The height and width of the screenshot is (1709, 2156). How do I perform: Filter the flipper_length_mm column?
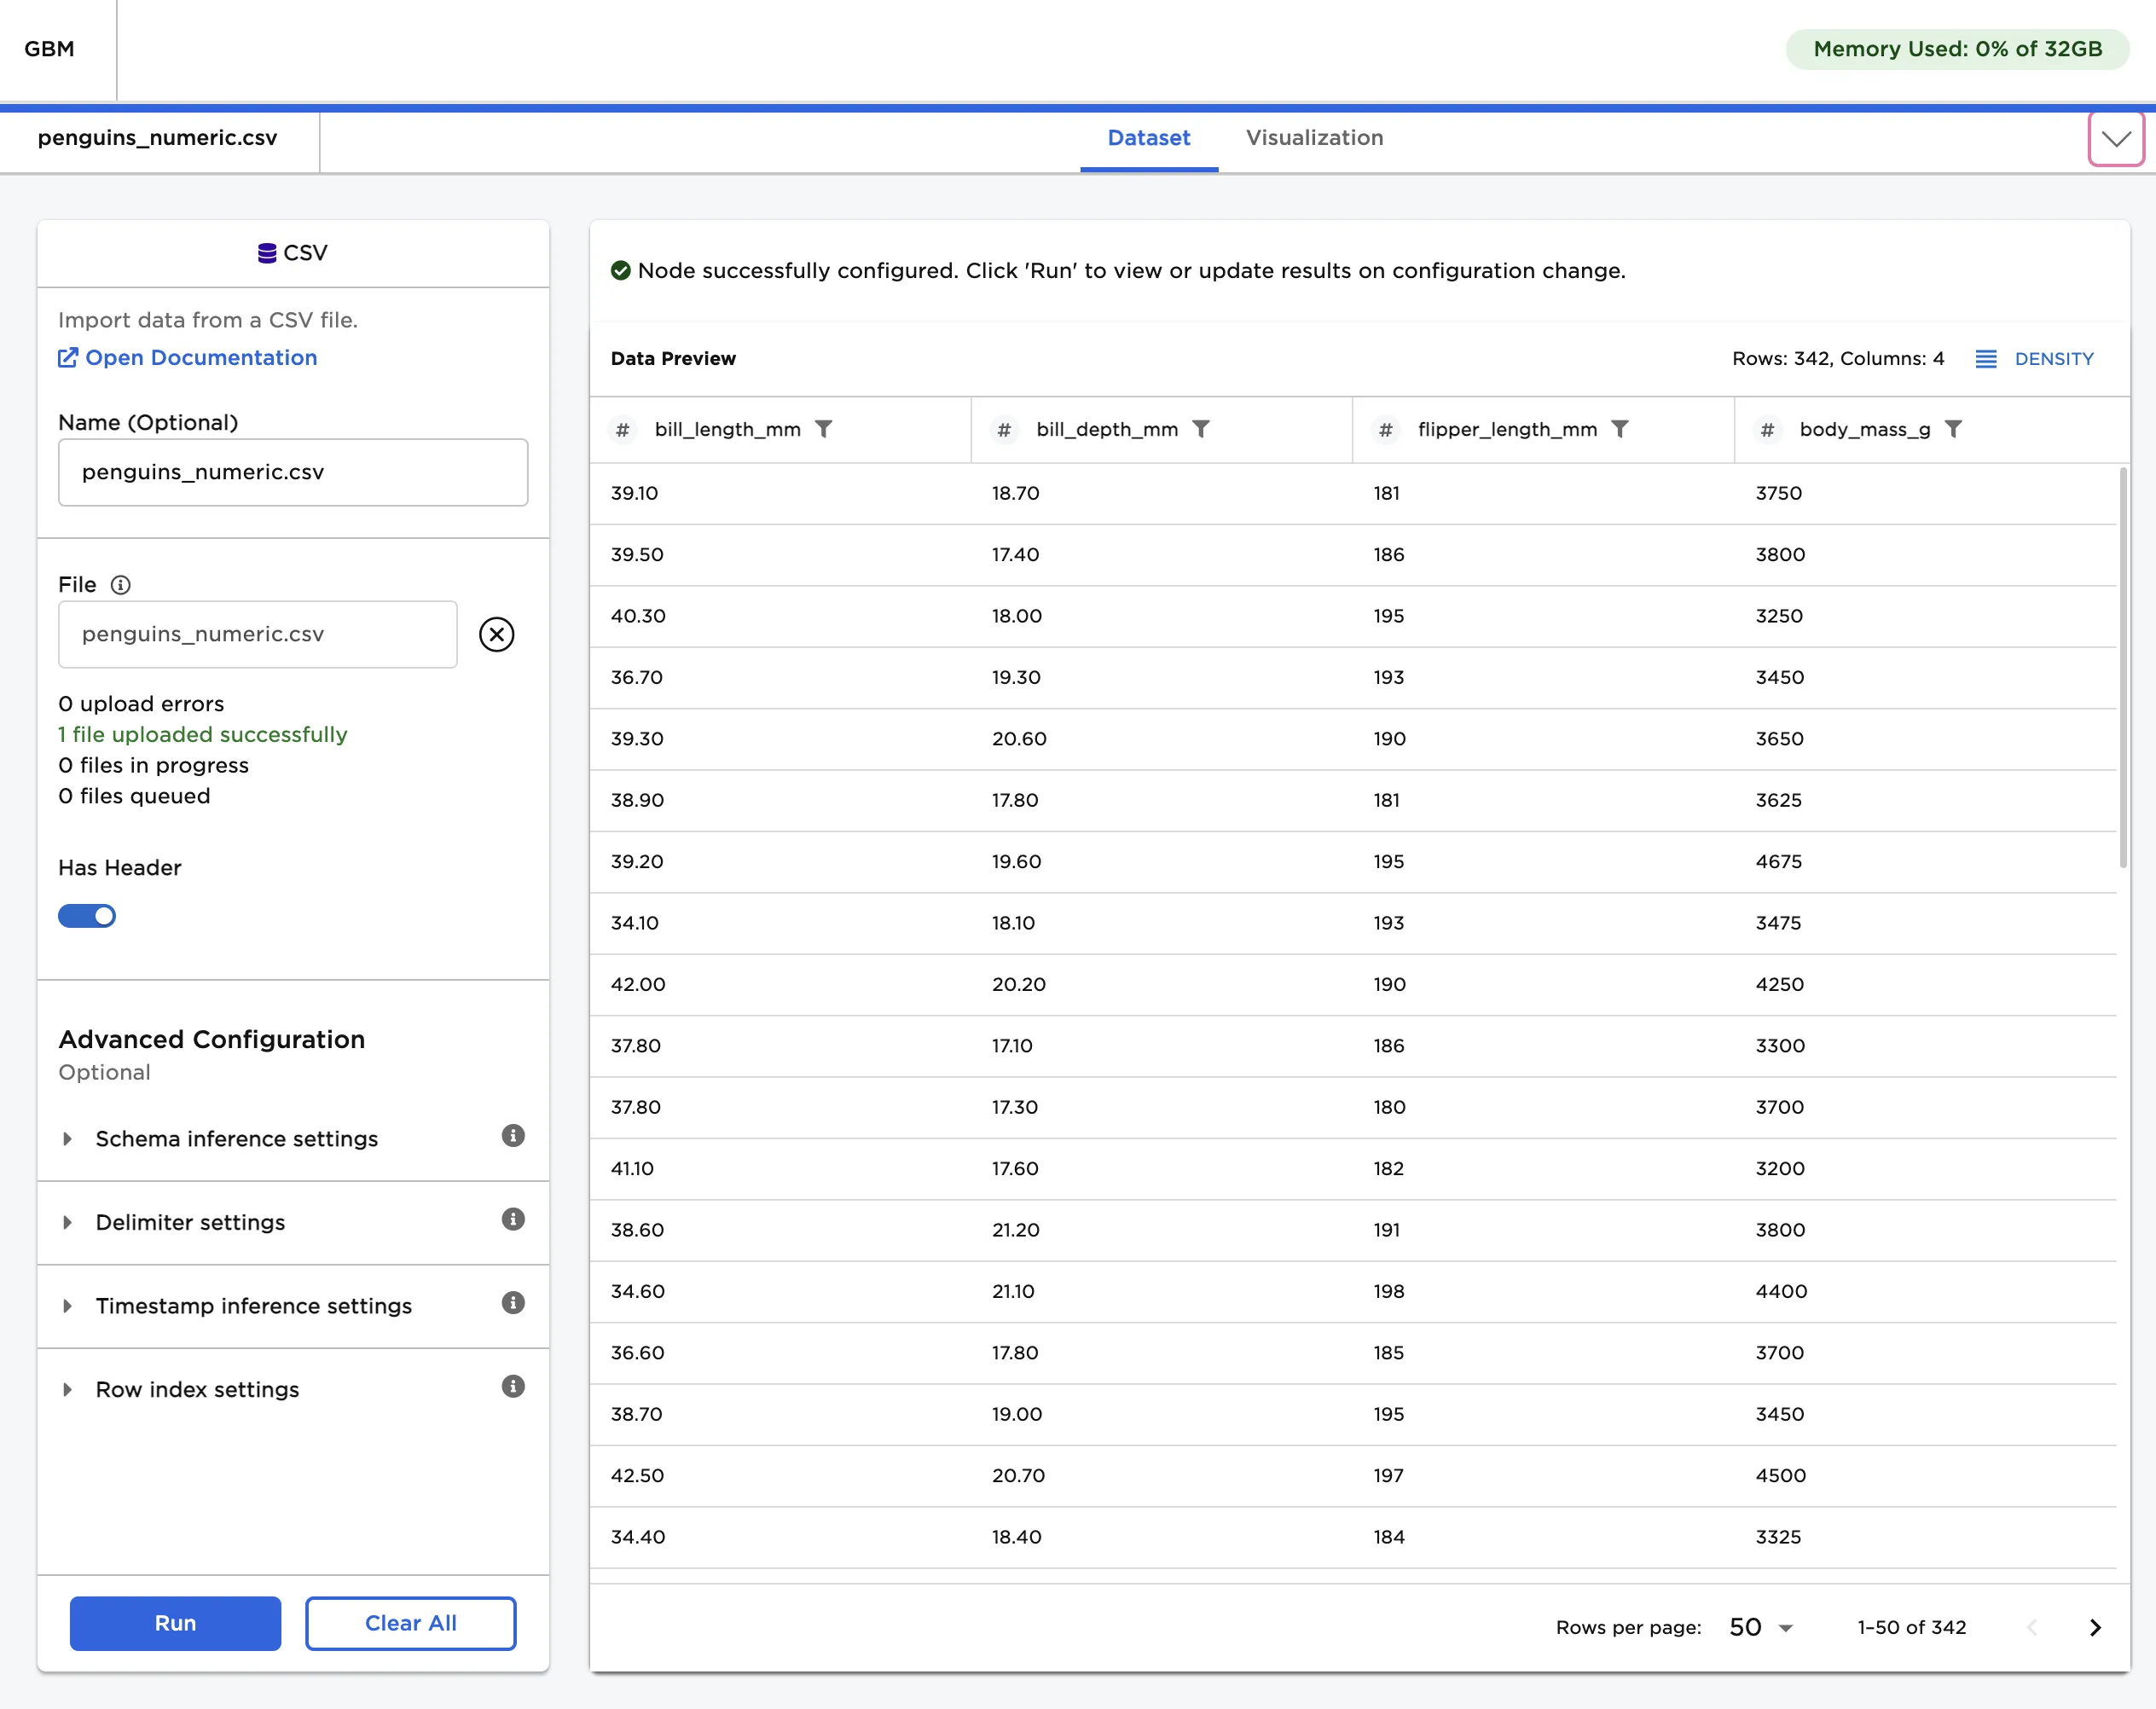coord(1621,429)
